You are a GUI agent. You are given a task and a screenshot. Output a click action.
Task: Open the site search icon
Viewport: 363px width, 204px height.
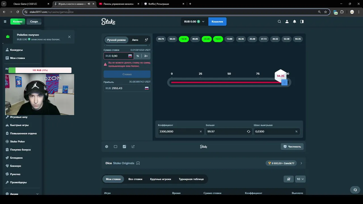point(279,22)
